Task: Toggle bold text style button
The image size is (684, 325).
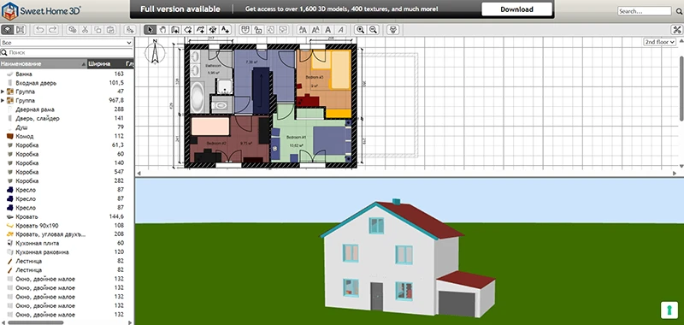Action: 328,30
